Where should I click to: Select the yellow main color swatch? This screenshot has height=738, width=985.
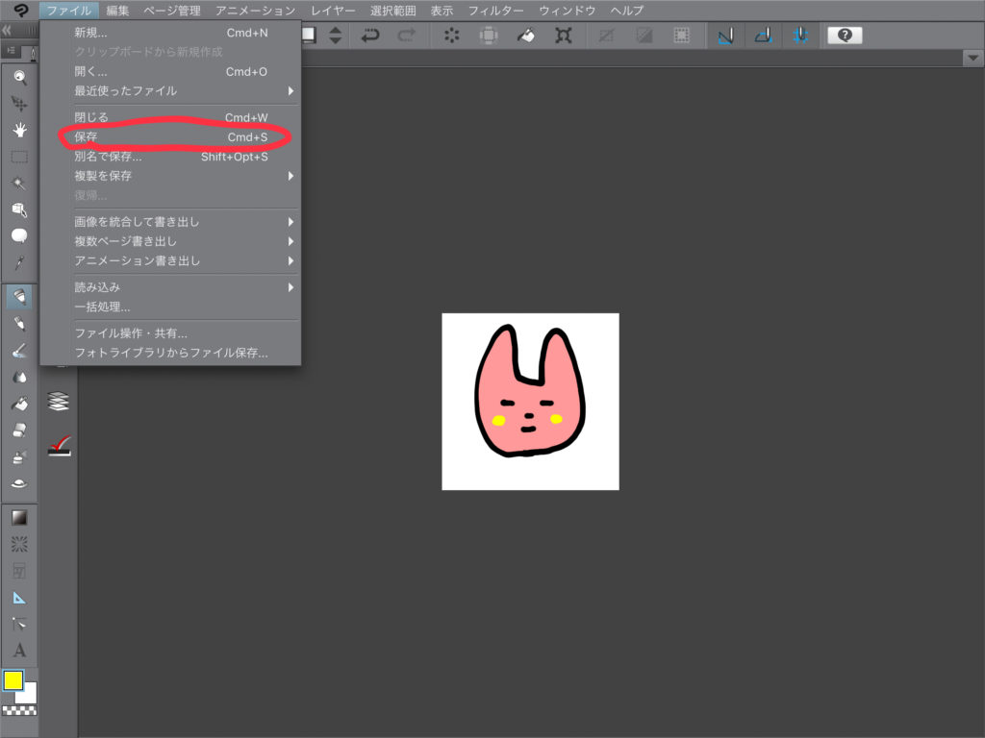(13, 680)
